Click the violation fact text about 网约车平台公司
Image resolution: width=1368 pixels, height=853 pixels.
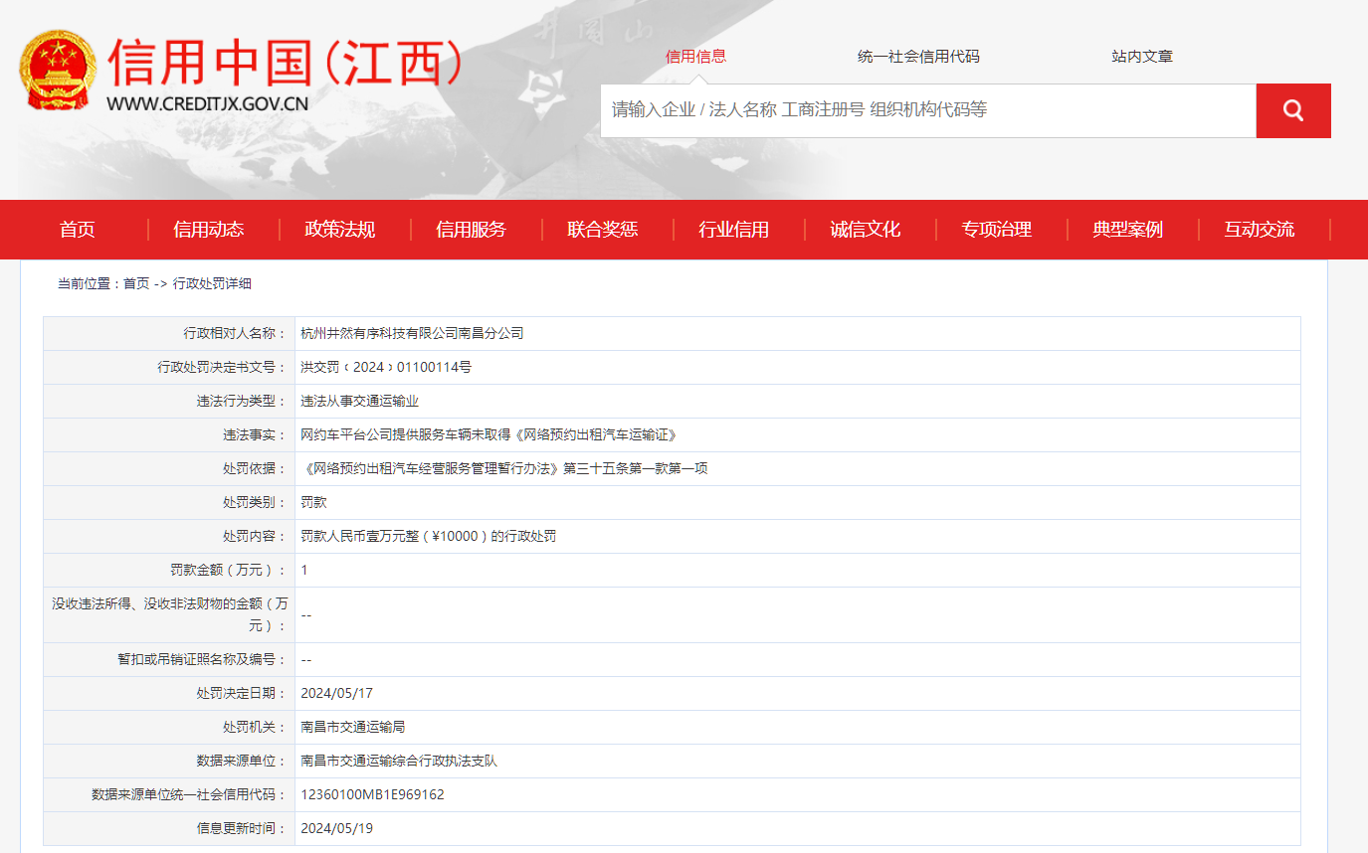489,434
